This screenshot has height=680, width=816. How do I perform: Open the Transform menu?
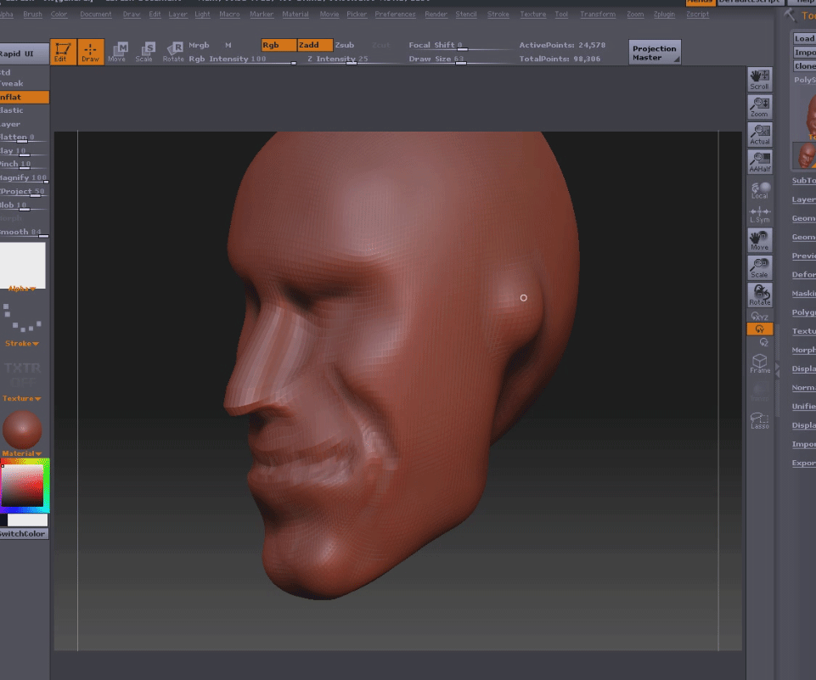598,14
